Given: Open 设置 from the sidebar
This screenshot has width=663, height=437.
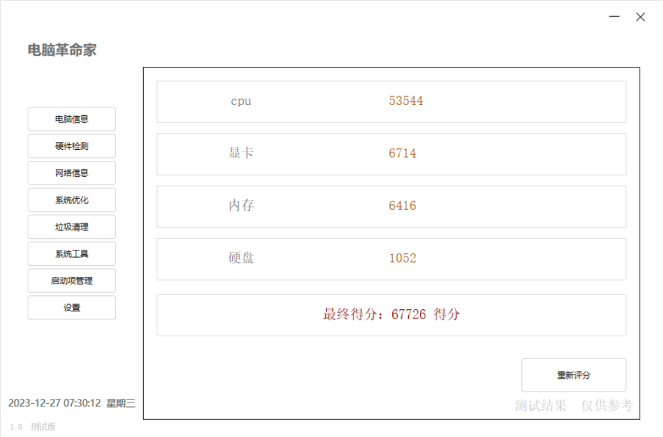Looking at the screenshot, I should (72, 307).
